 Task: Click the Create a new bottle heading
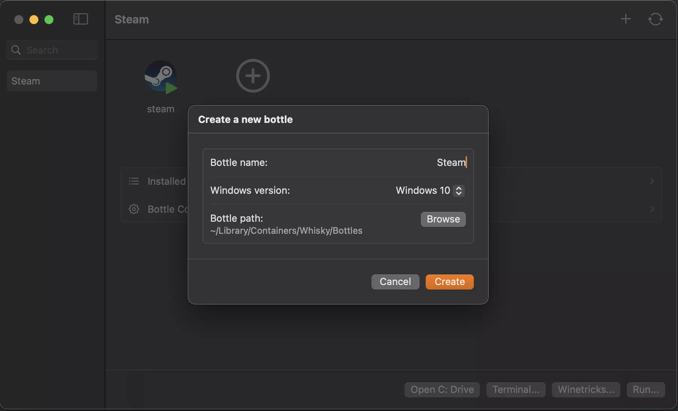pos(245,120)
